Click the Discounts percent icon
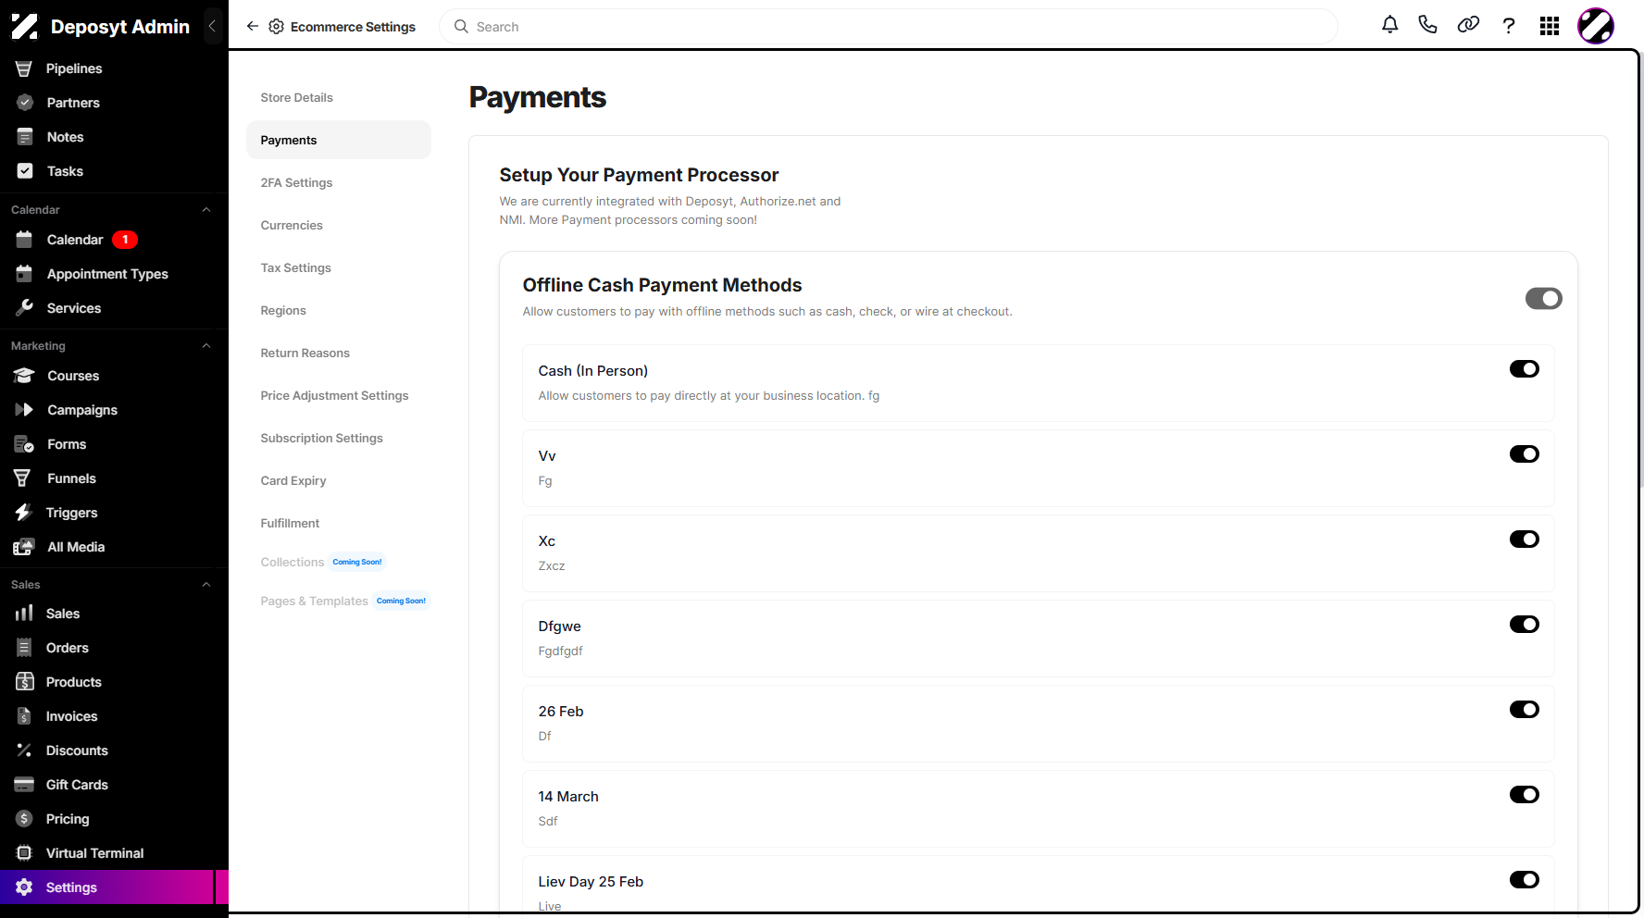Image resolution: width=1644 pixels, height=918 pixels. click(24, 751)
